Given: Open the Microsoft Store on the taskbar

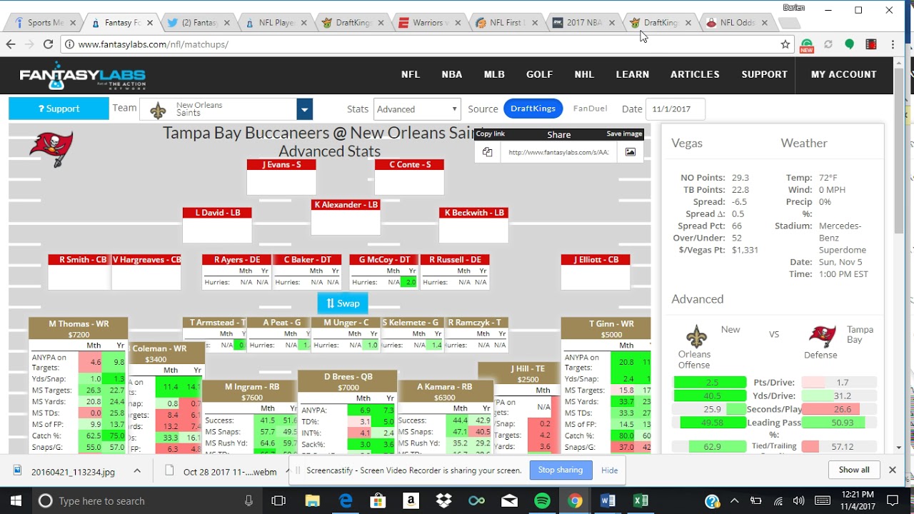Looking at the screenshot, I should coord(378,500).
